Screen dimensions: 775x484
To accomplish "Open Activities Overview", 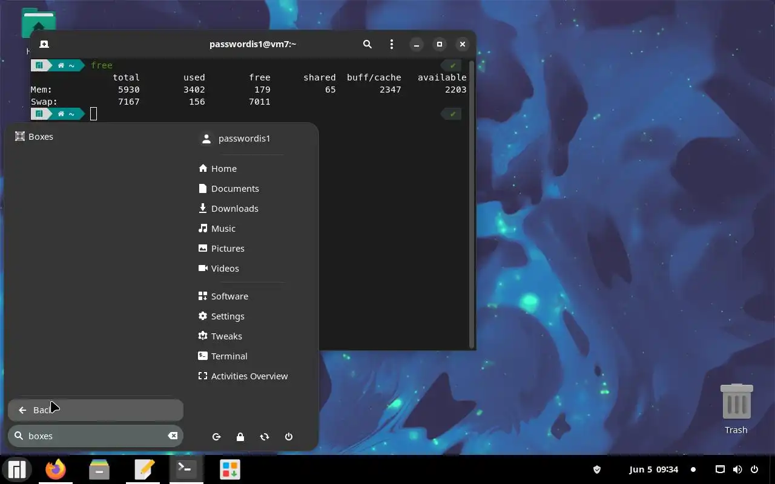I will coord(243,376).
